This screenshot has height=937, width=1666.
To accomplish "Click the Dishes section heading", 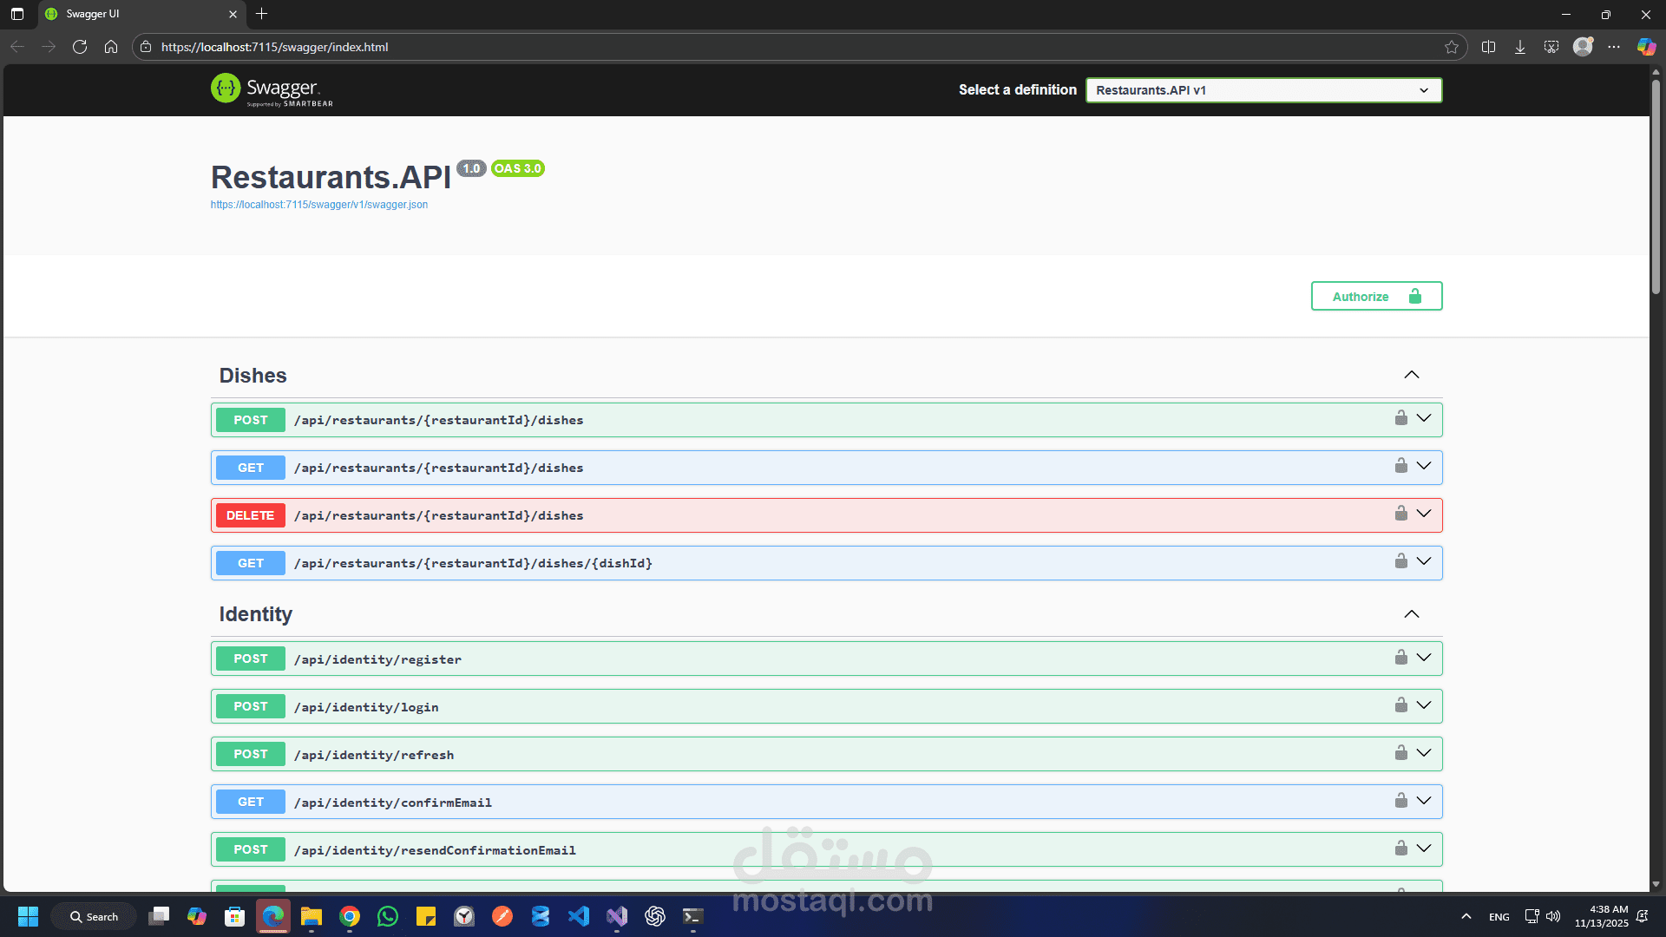I will pos(253,376).
